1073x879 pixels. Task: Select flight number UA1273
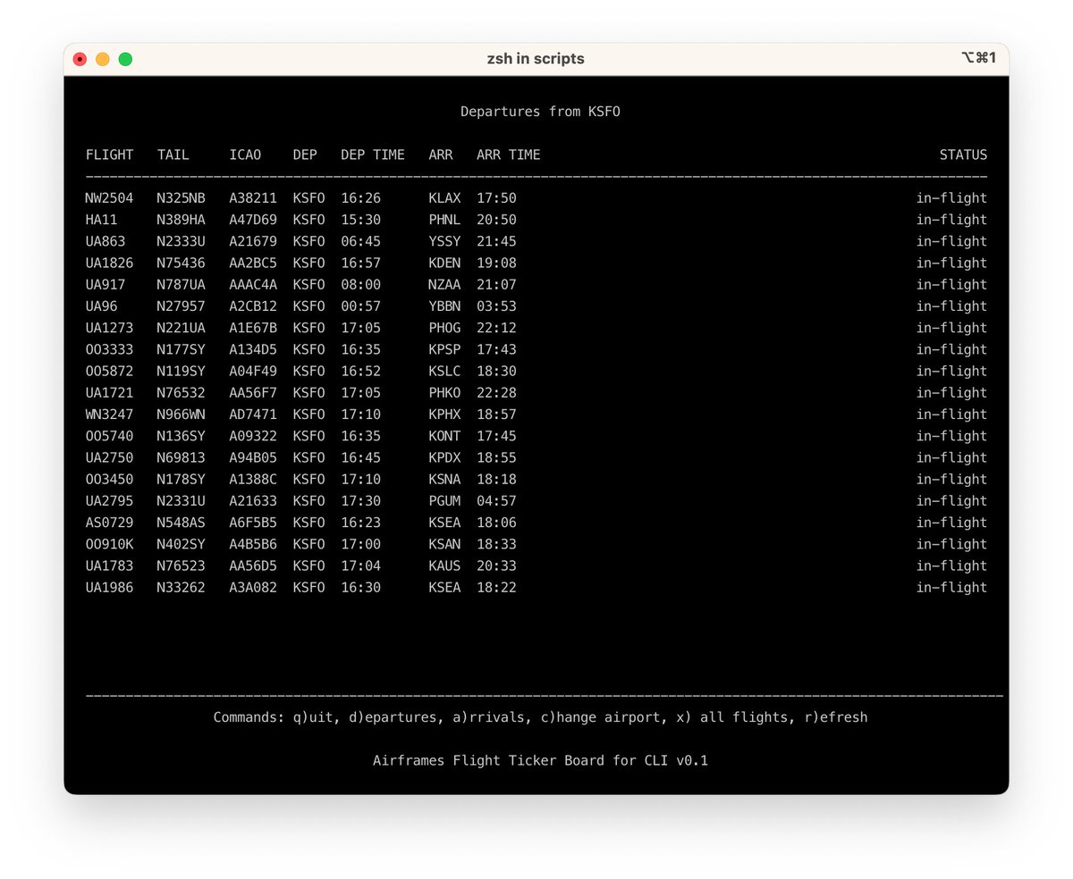[x=109, y=328]
